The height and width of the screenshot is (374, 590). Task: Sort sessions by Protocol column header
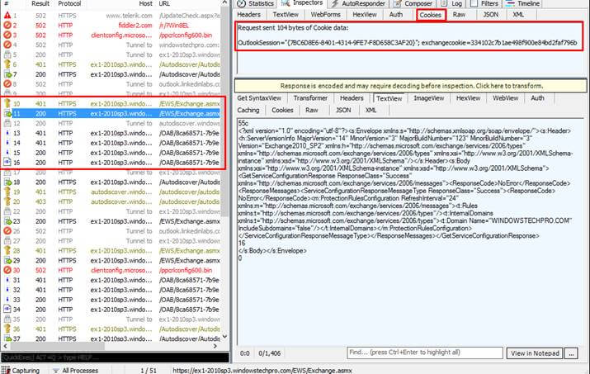click(69, 4)
